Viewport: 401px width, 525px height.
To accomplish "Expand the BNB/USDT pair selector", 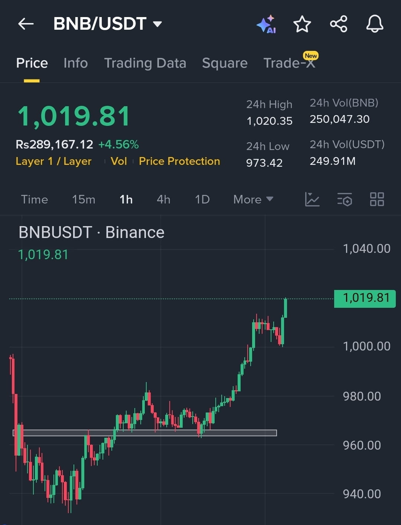I will [108, 24].
